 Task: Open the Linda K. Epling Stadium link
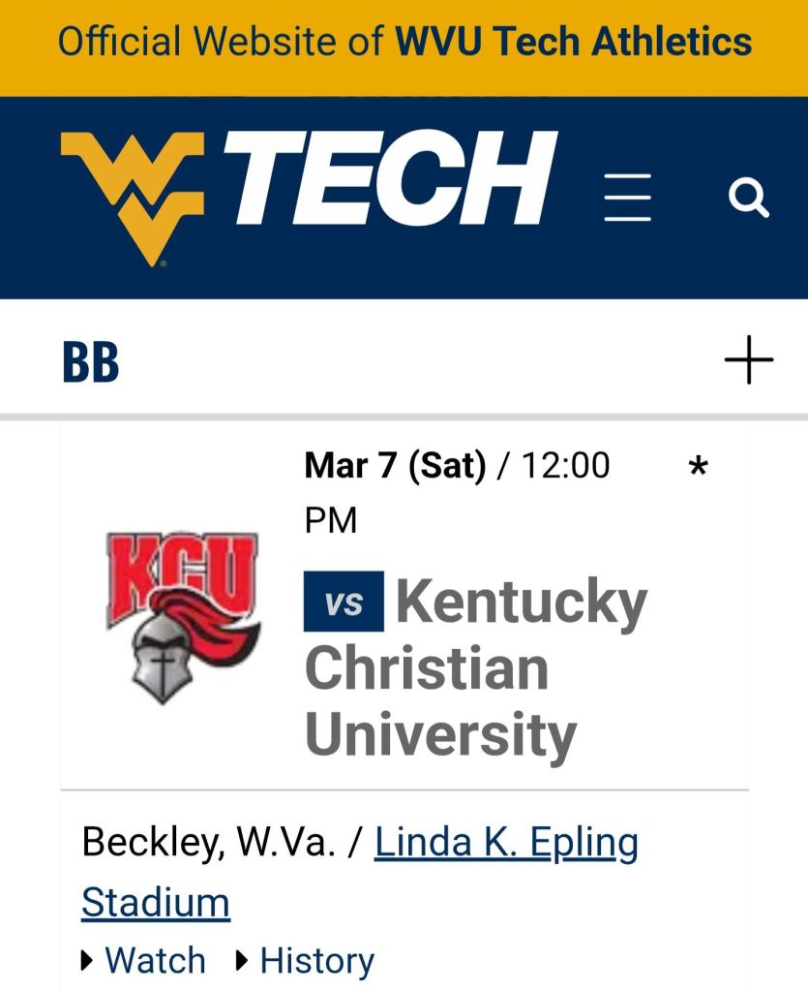point(505,844)
